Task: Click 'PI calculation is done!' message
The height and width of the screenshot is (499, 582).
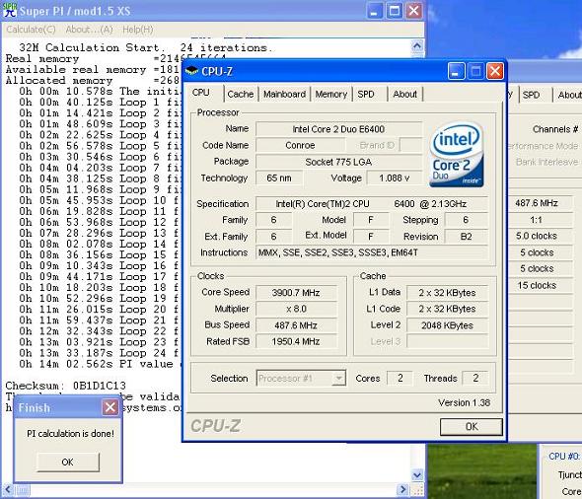Action: pos(70,433)
